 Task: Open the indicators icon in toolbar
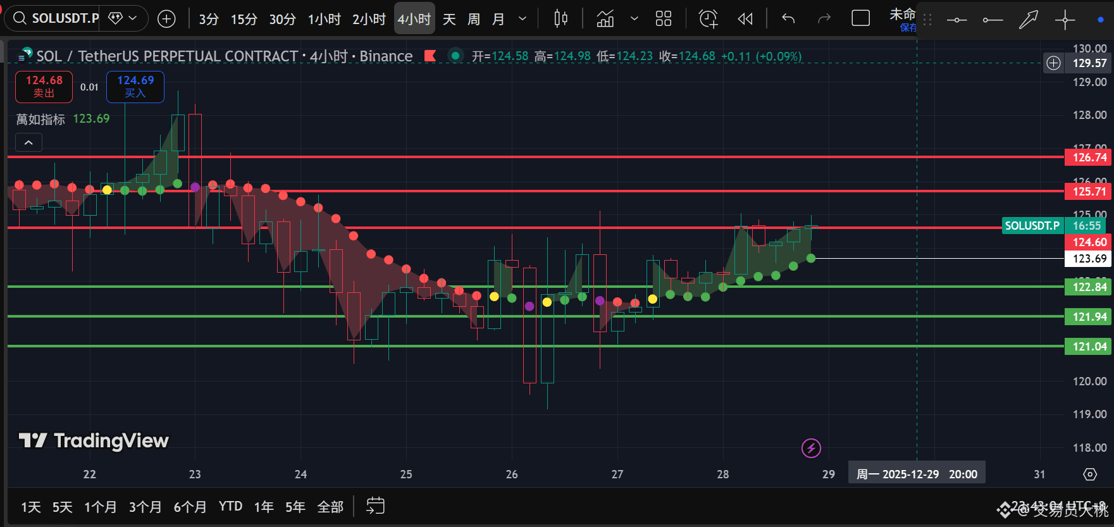(x=605, y=19)
